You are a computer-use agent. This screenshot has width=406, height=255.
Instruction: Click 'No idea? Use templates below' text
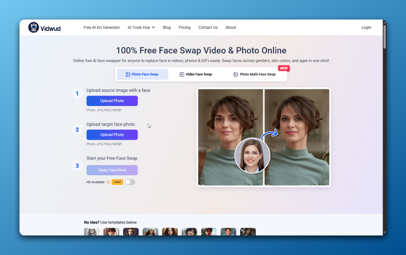[110, 222]
